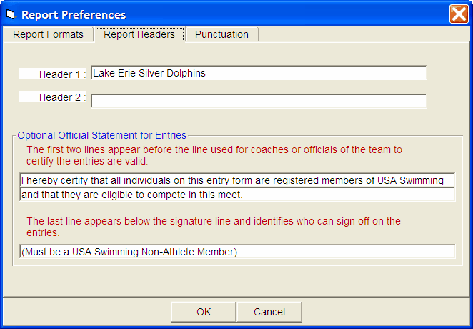Click the 'Report Preferences' title text
This screenshot has height=329, width=473.
[74, 14]
